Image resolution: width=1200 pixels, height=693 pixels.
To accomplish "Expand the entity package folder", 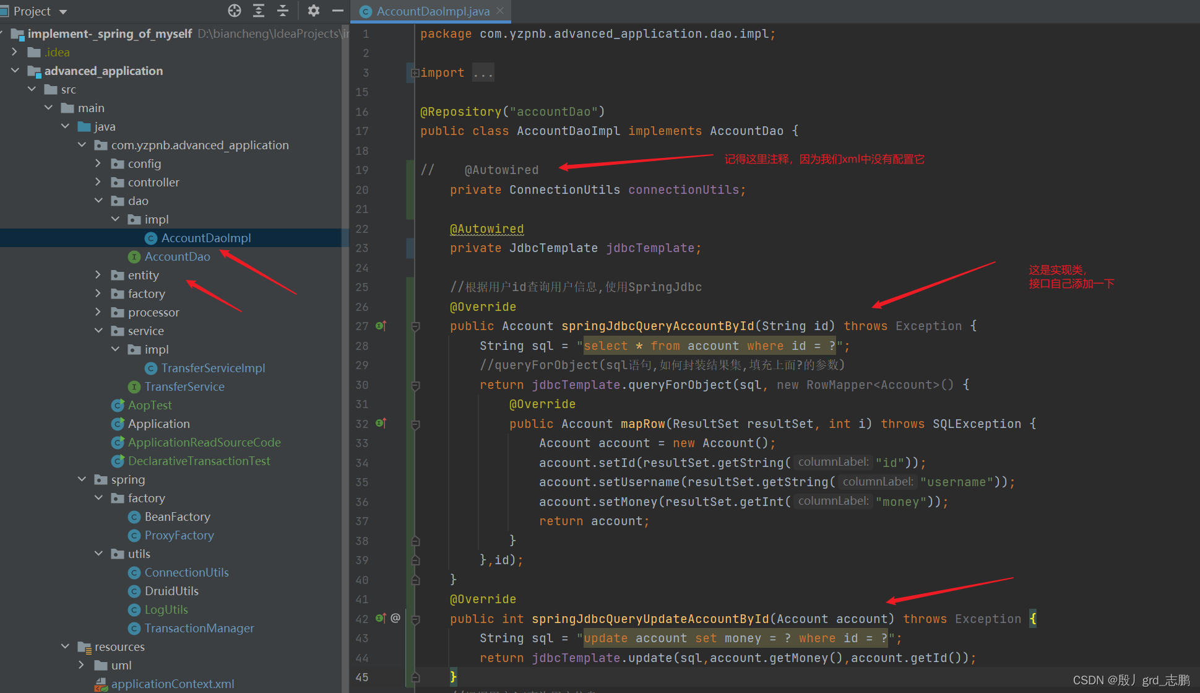I will point(98,275).
